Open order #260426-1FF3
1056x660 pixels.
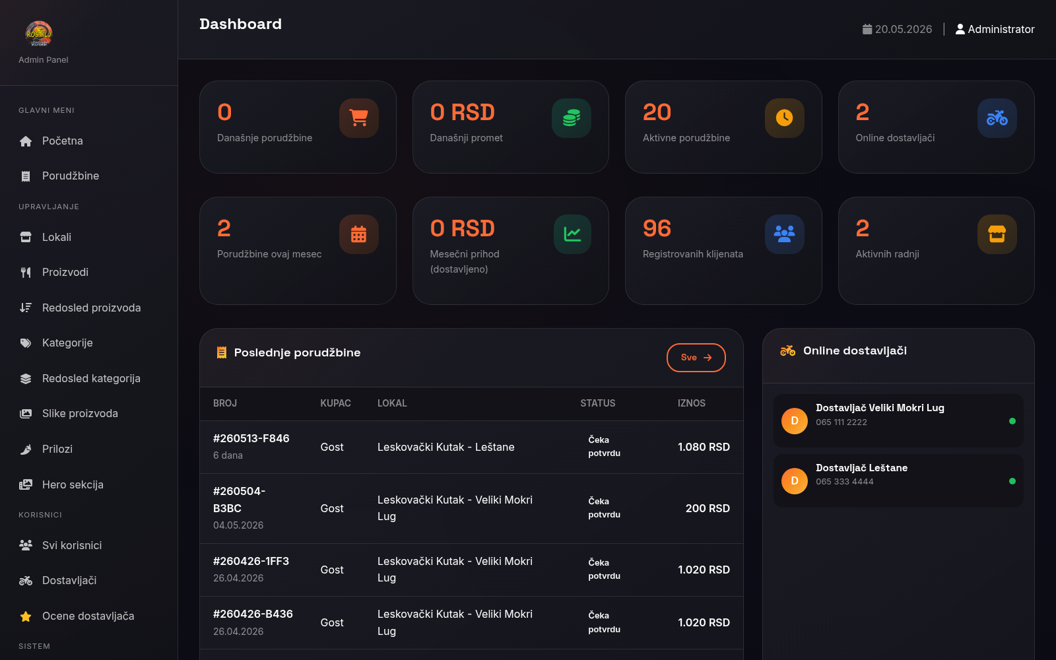pos(251,561)
